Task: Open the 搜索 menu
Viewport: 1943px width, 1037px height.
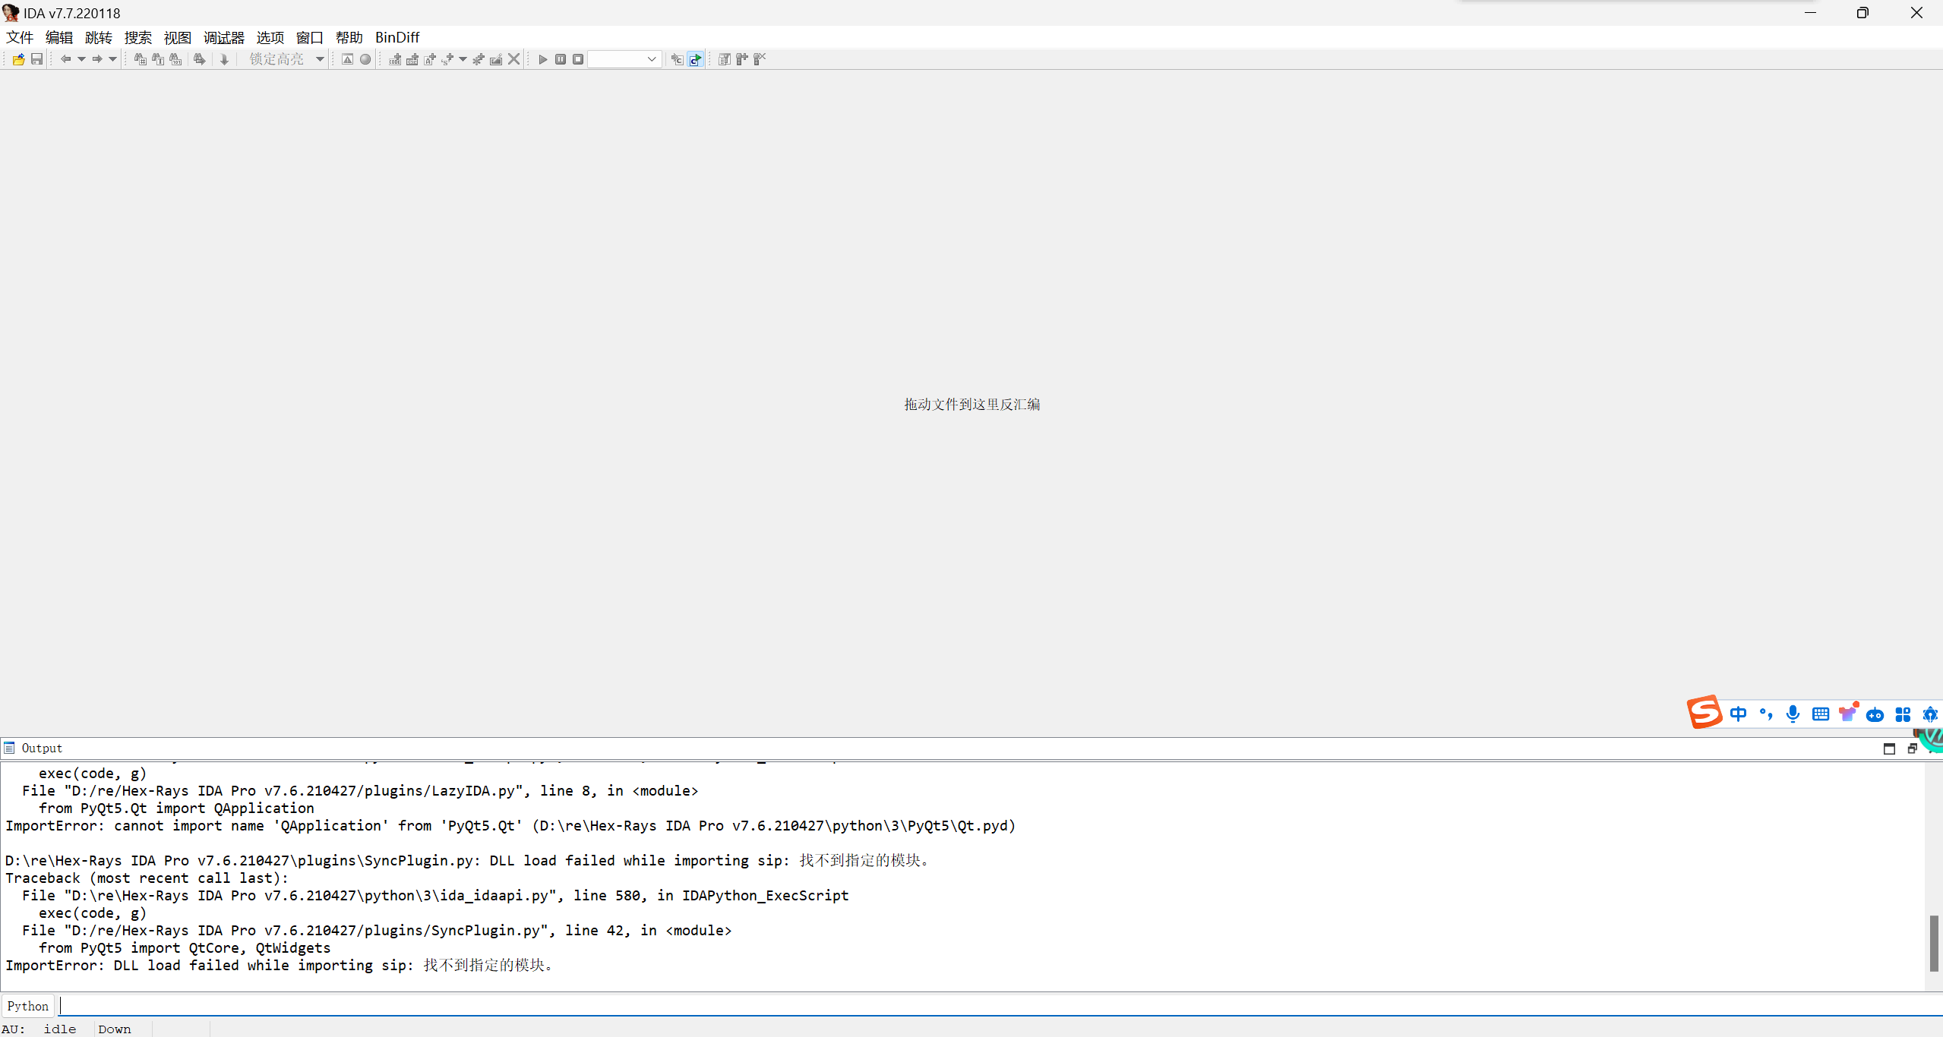Action: 138,38
